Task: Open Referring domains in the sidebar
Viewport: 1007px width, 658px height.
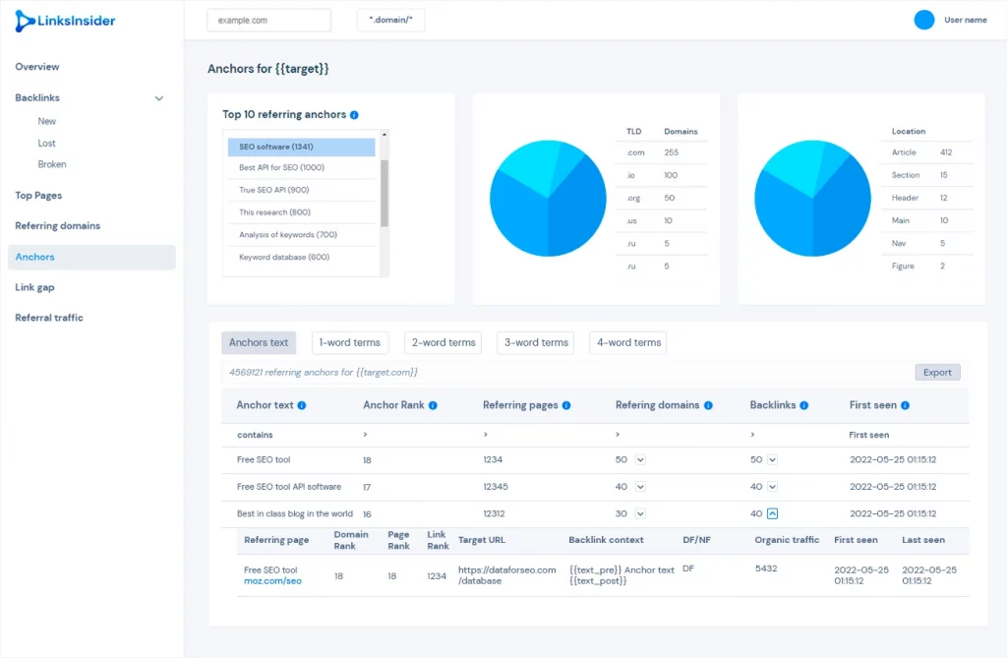Action: click(58, 226)
